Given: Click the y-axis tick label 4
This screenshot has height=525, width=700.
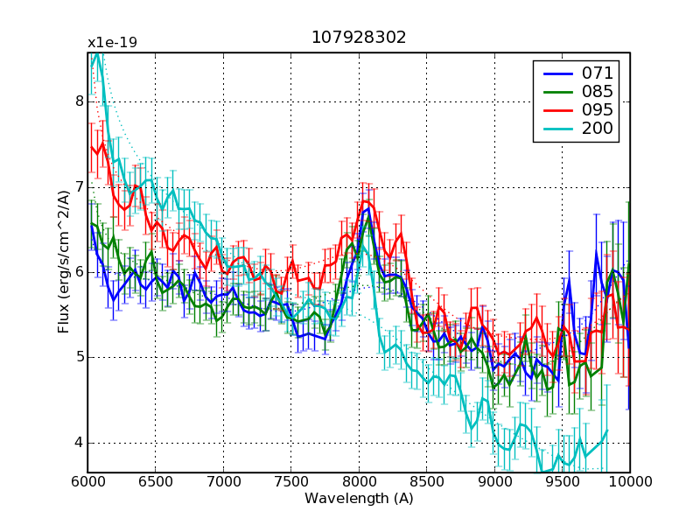Looking at the screenshot, I should 78,443.
